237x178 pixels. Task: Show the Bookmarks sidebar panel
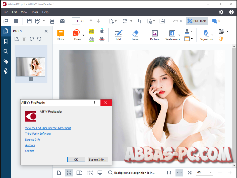tap(5, 41)
